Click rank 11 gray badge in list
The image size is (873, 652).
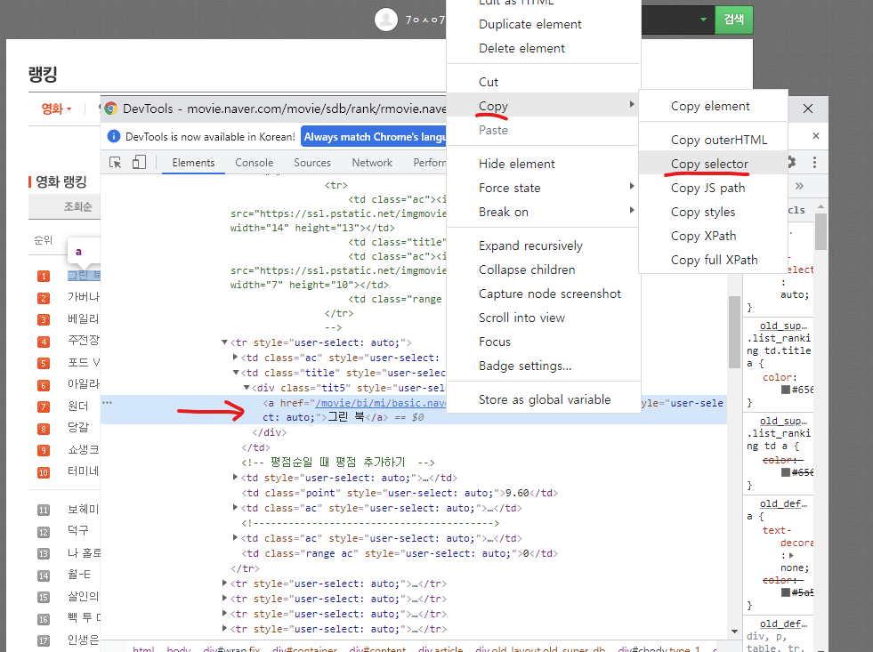(x=44, y=511)
